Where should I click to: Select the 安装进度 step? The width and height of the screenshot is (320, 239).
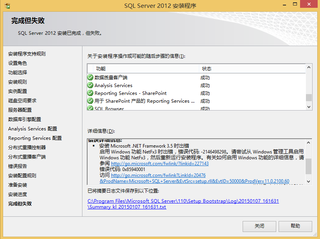click(18, 194)
